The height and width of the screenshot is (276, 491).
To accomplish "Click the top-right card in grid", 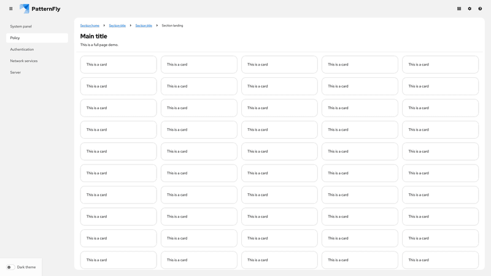I will pyautogui.click(x=440, y=64).
